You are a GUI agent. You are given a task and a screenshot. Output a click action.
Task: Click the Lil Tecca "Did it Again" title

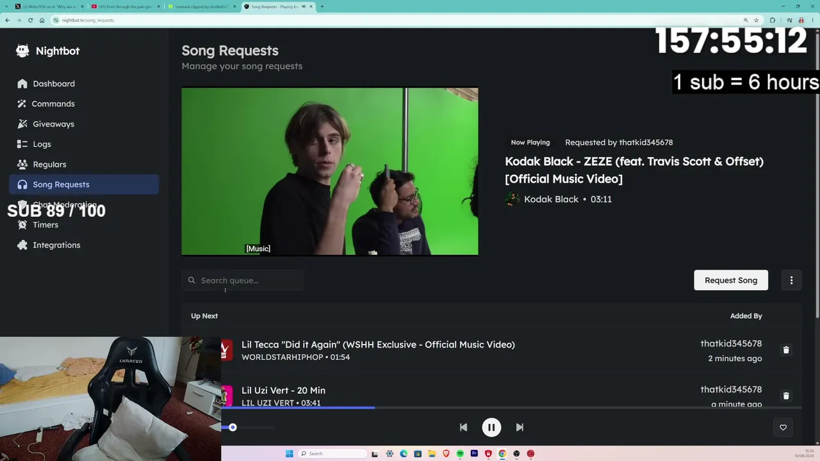[x=378, y=344]
